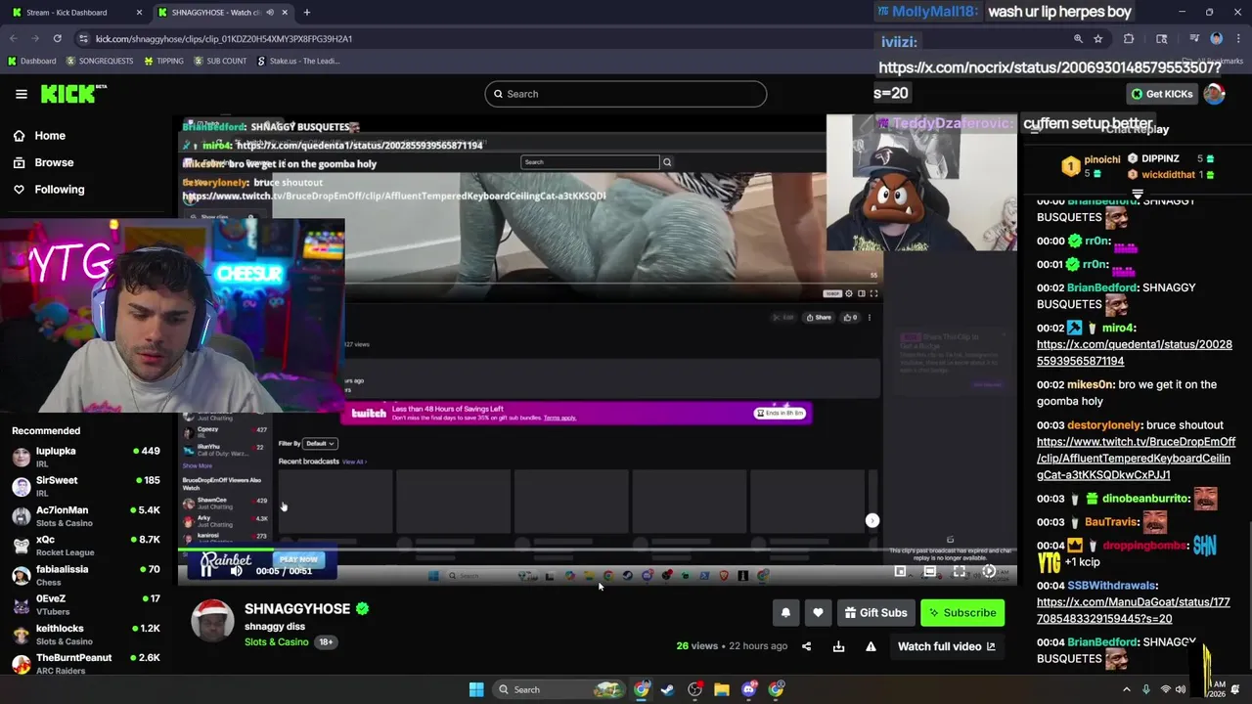The image size is (1252, 704).
Task: Open 0EveZ recommended channel
Action: (86, 604)
